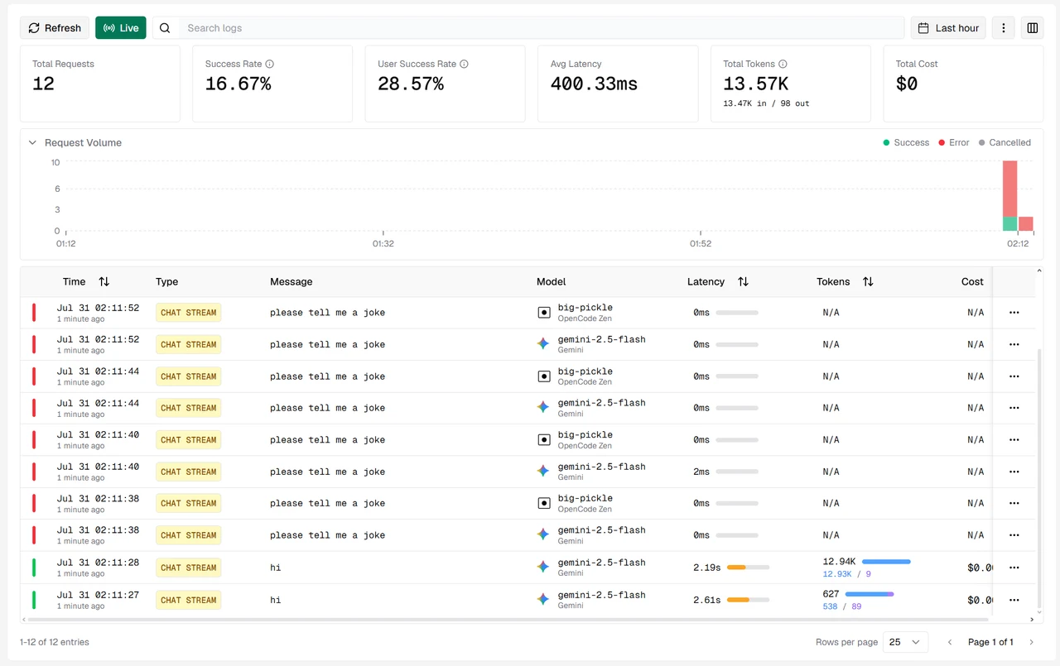The image size is (1060, 666).
Task: Click Gemini star icon in 02:11:52 row
Action: tap(543, 344)
